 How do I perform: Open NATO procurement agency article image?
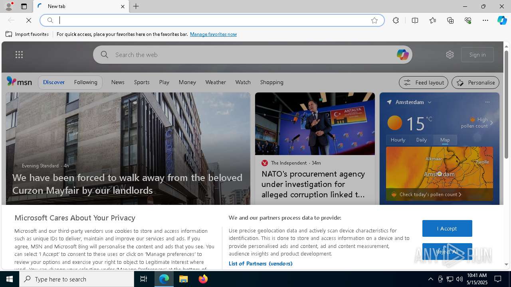point(315,124)
